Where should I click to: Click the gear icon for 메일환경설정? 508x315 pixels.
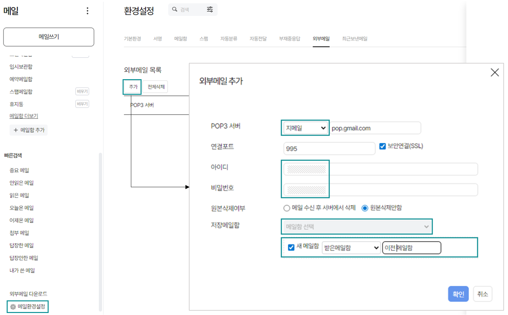pyautogui.click(x=13, y=307)
